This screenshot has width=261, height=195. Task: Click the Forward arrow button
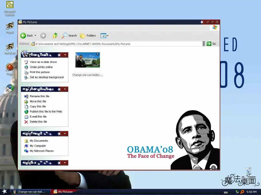click(43, 36)
